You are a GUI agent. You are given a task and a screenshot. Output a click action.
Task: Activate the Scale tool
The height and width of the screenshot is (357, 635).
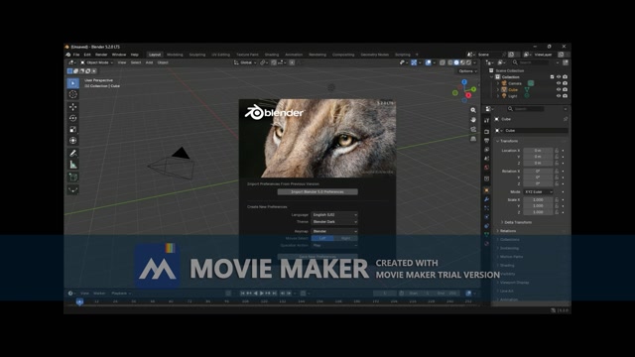point(72,130)
